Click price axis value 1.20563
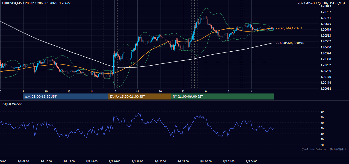Image resolution: width=349 pixels, height=164 pixels. (x=326, y=36)
